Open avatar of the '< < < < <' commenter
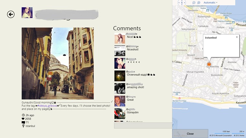This screenshot has height=138, width=246. [x=120, y=63]
